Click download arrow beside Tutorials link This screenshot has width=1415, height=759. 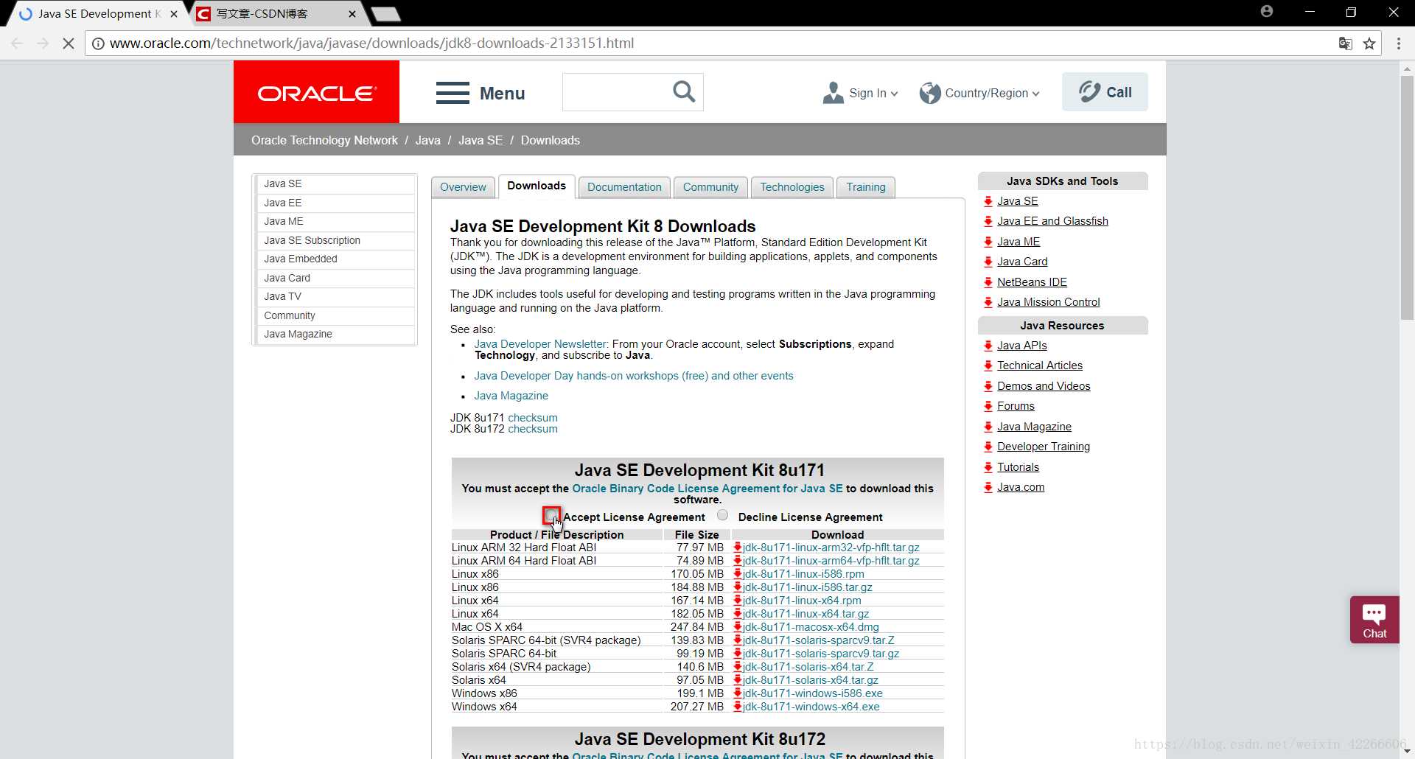tap(988, 467)
